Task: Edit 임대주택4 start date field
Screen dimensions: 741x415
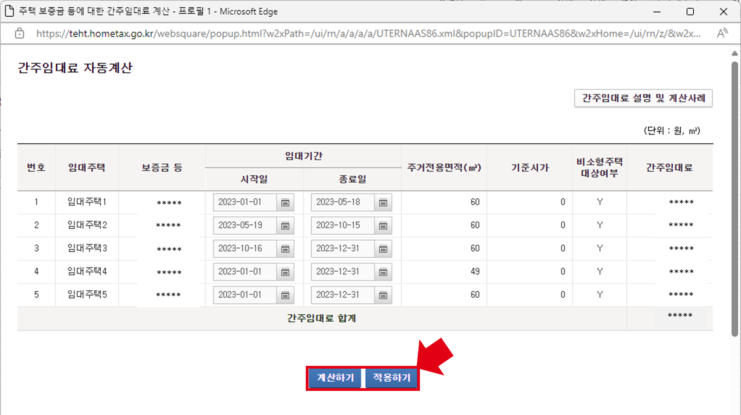Action: pyautogui.click(x=245, y=272)
